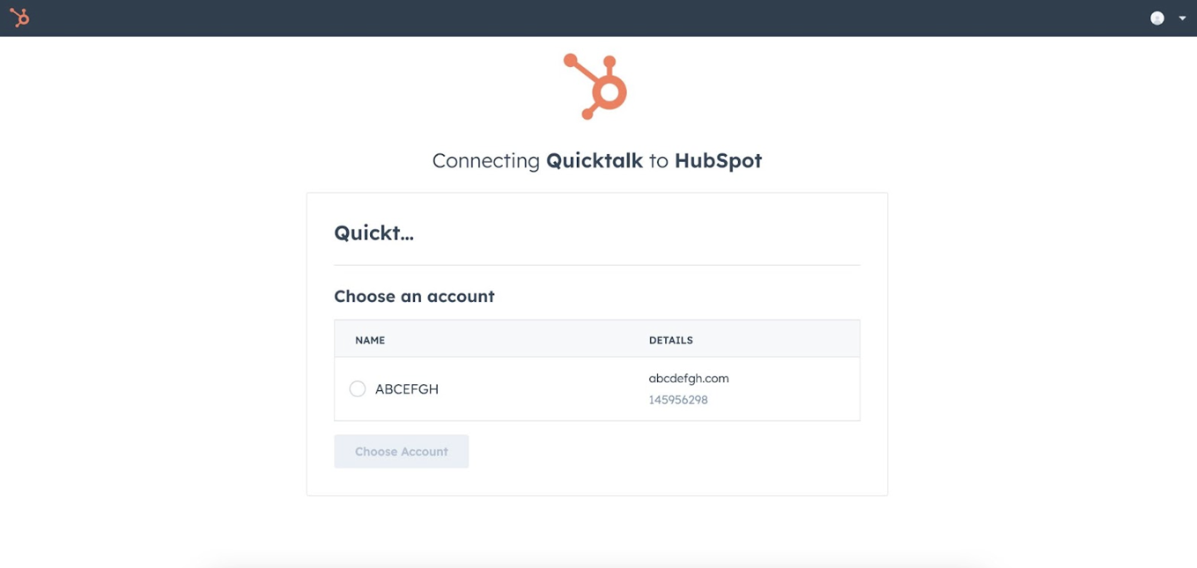Viewport: 1197px width, 568px height.
Task: Click the Choose an account heading
Action: coord(414,296)
